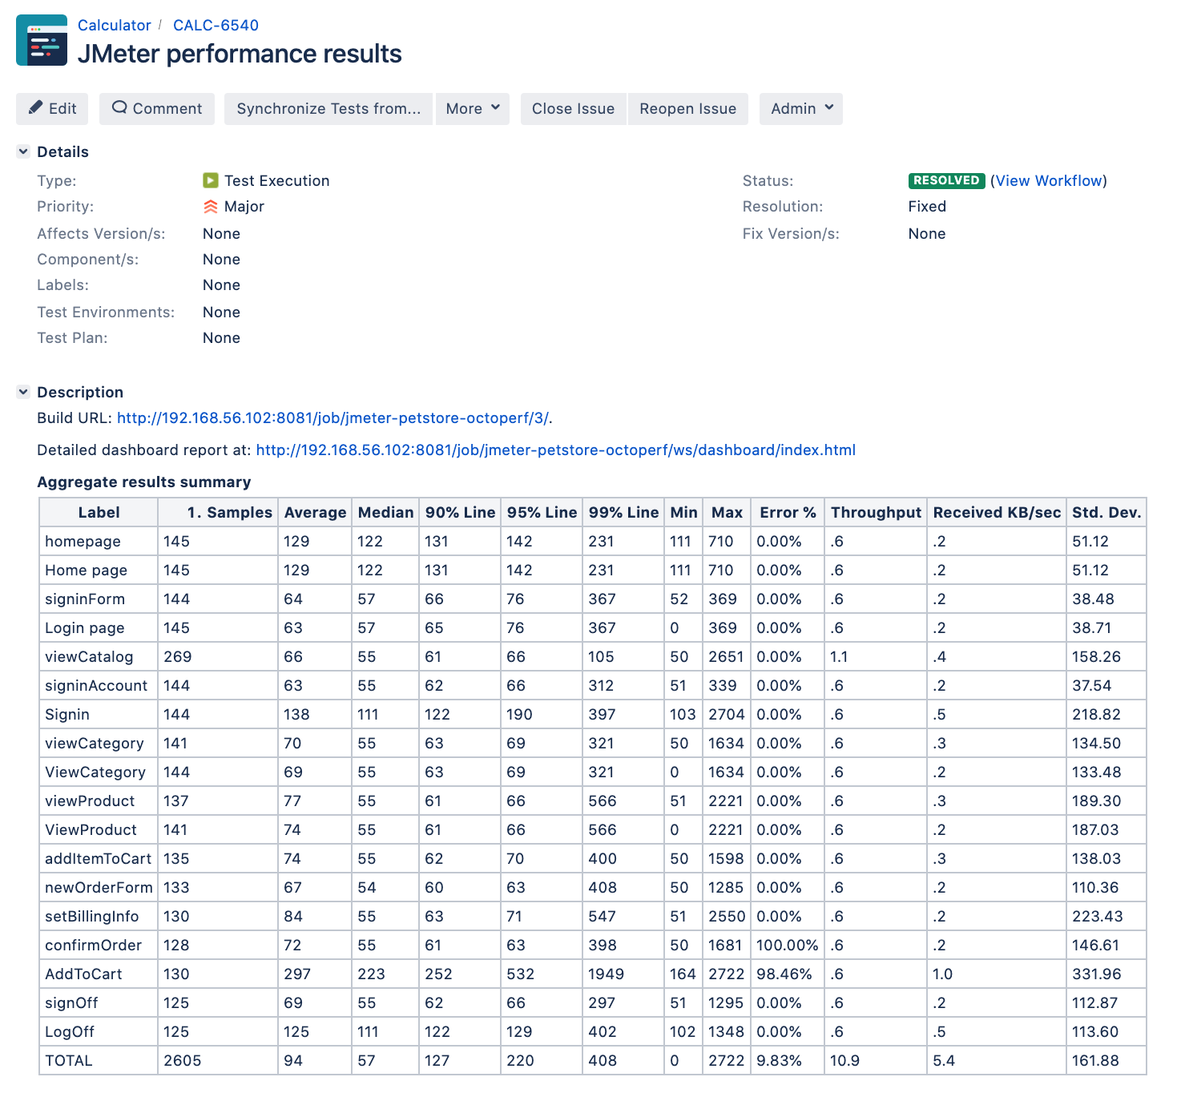This screenshot has height=1093, width=1189.
Task: Click the Median column header
Action: click(385, 513)
